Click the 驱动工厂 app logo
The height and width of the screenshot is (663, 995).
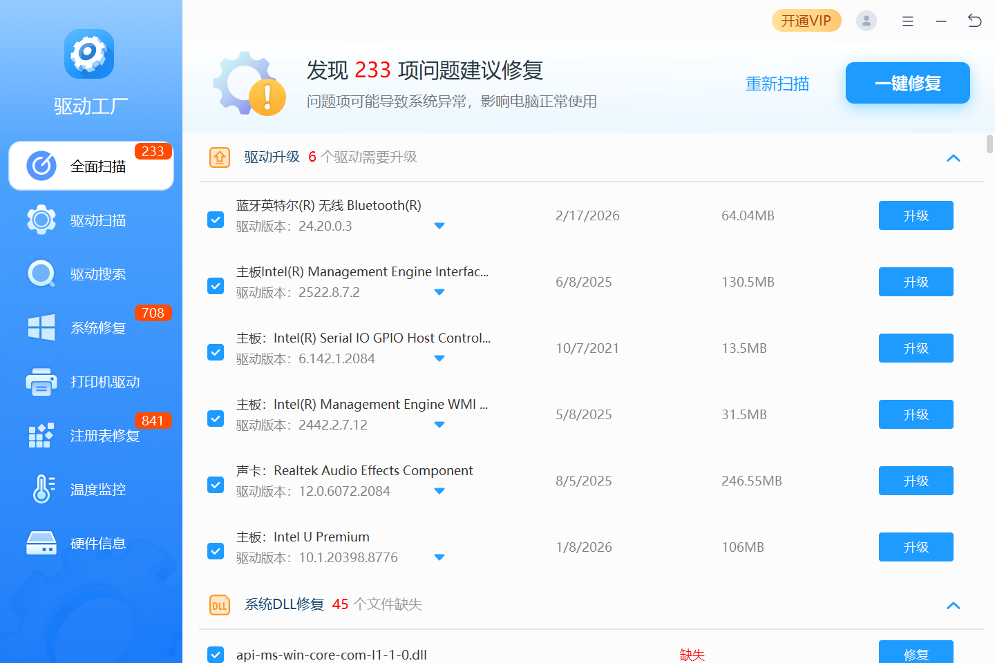click(x=89, y=54)
